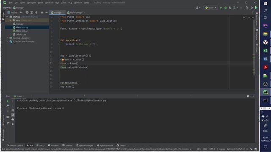Open the Refactor menu
Viewport: 271px width, 152px height.
49,3
